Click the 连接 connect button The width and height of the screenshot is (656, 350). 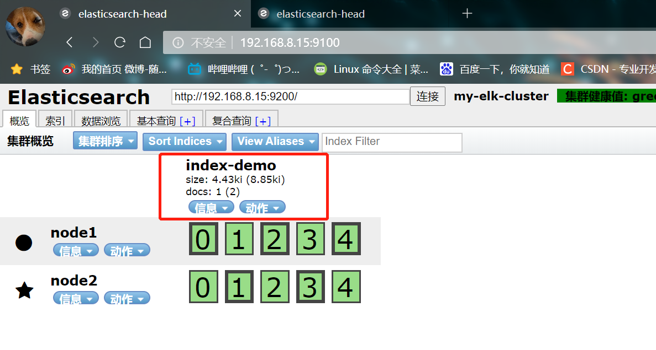(428, 96)
